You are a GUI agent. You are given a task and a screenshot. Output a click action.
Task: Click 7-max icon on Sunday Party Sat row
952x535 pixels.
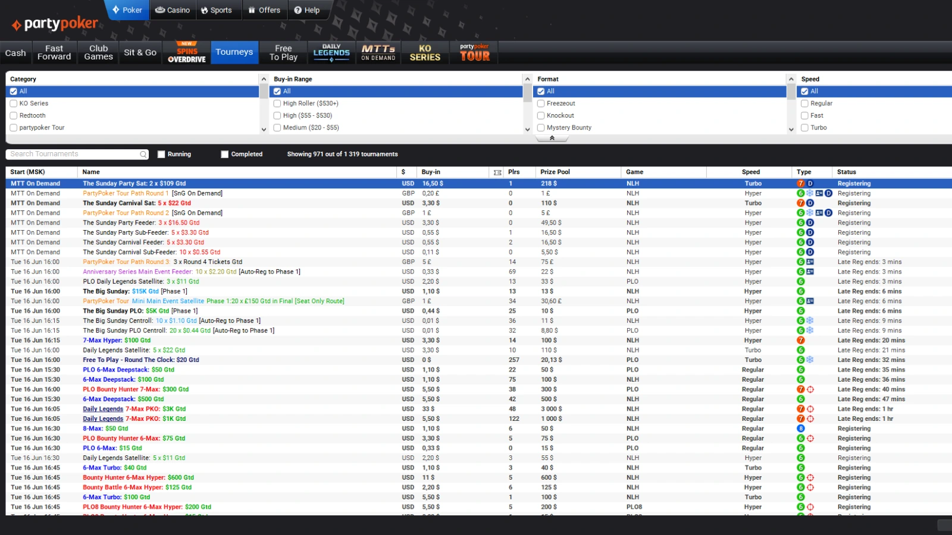pyautogui.click(x=801, y=184)
